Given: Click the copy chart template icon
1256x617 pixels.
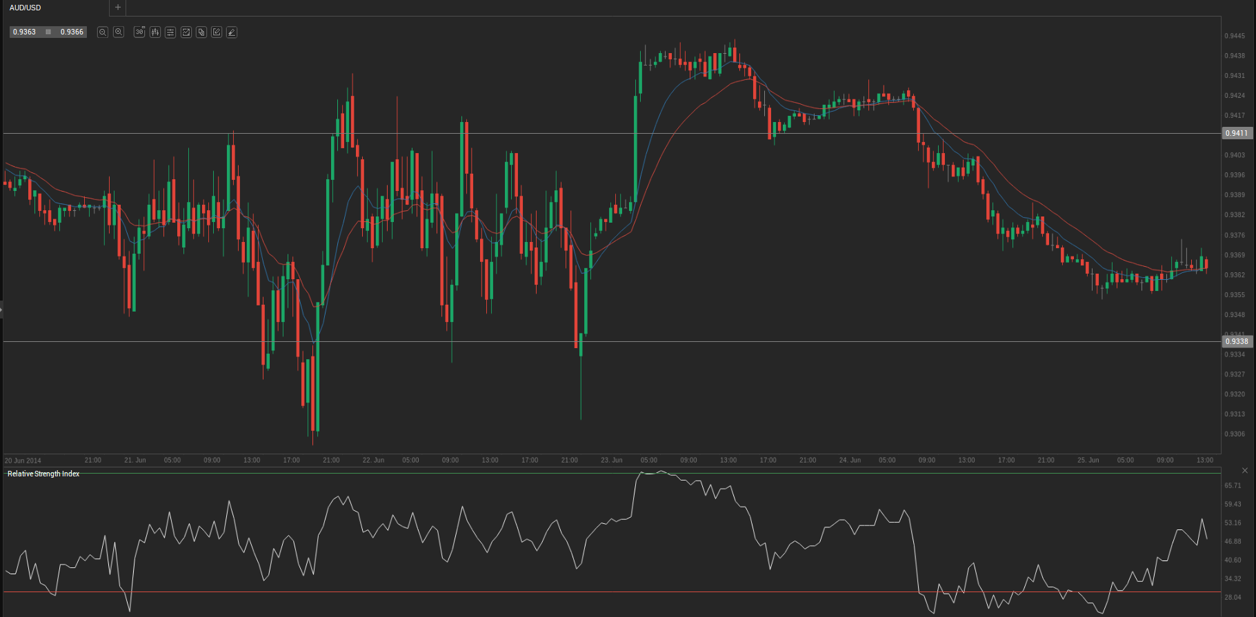Looking at the screenshot, I should (201, 32).
